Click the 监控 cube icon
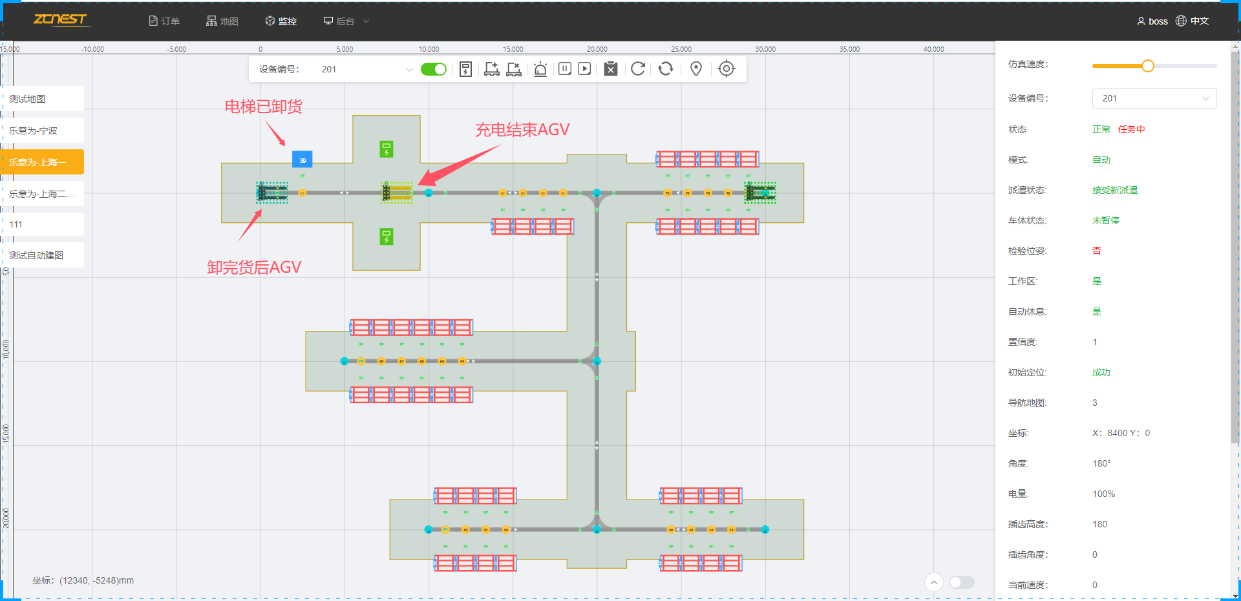1241x601 pixels. coord(270,21)
